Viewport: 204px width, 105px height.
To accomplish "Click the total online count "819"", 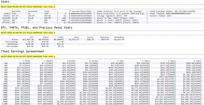I will 46,20.
